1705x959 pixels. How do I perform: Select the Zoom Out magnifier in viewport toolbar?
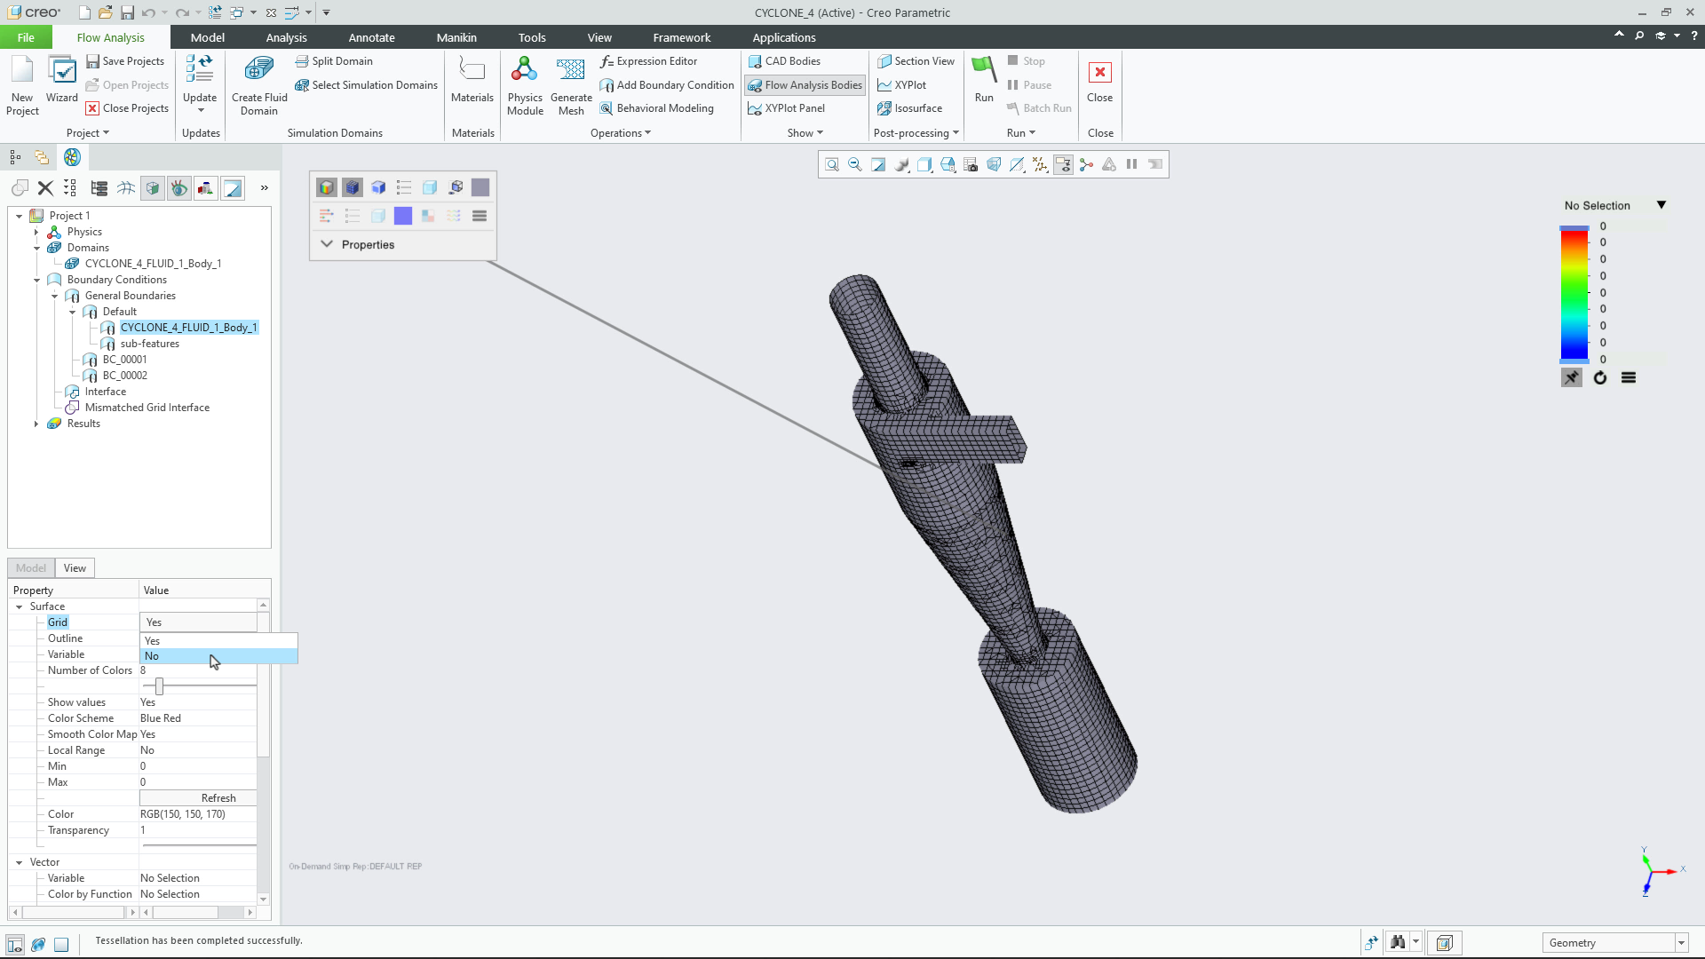[854, 164]
